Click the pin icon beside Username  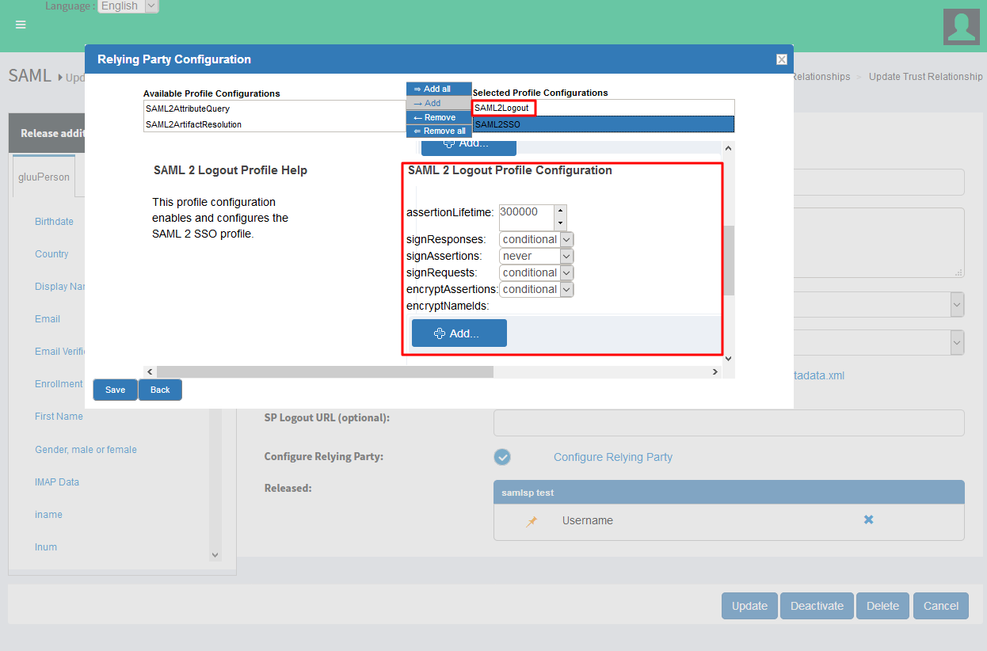532,521
